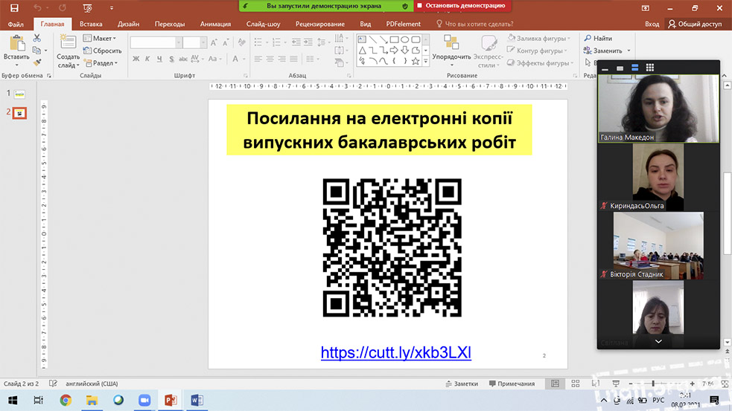Open Word from the taskbar
The image size is (732, 411).
[197, 401]
